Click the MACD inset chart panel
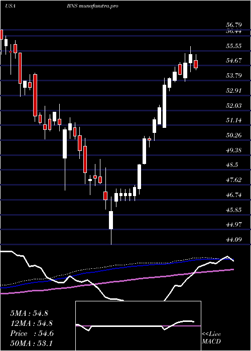This screenshot has height=351, width=251. click(138, 326)
